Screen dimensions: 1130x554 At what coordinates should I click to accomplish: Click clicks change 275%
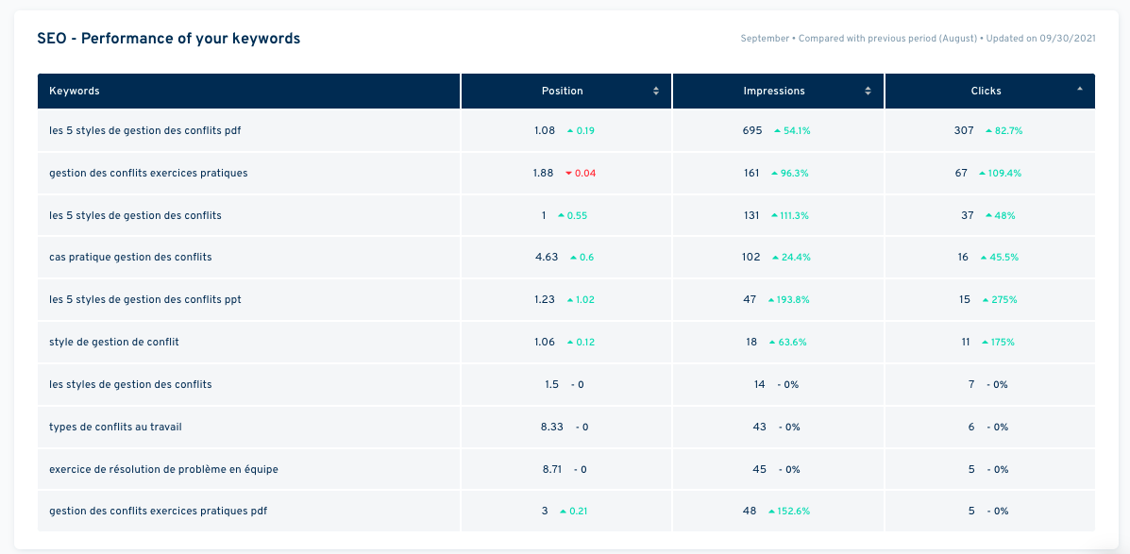pos(1000,300)
